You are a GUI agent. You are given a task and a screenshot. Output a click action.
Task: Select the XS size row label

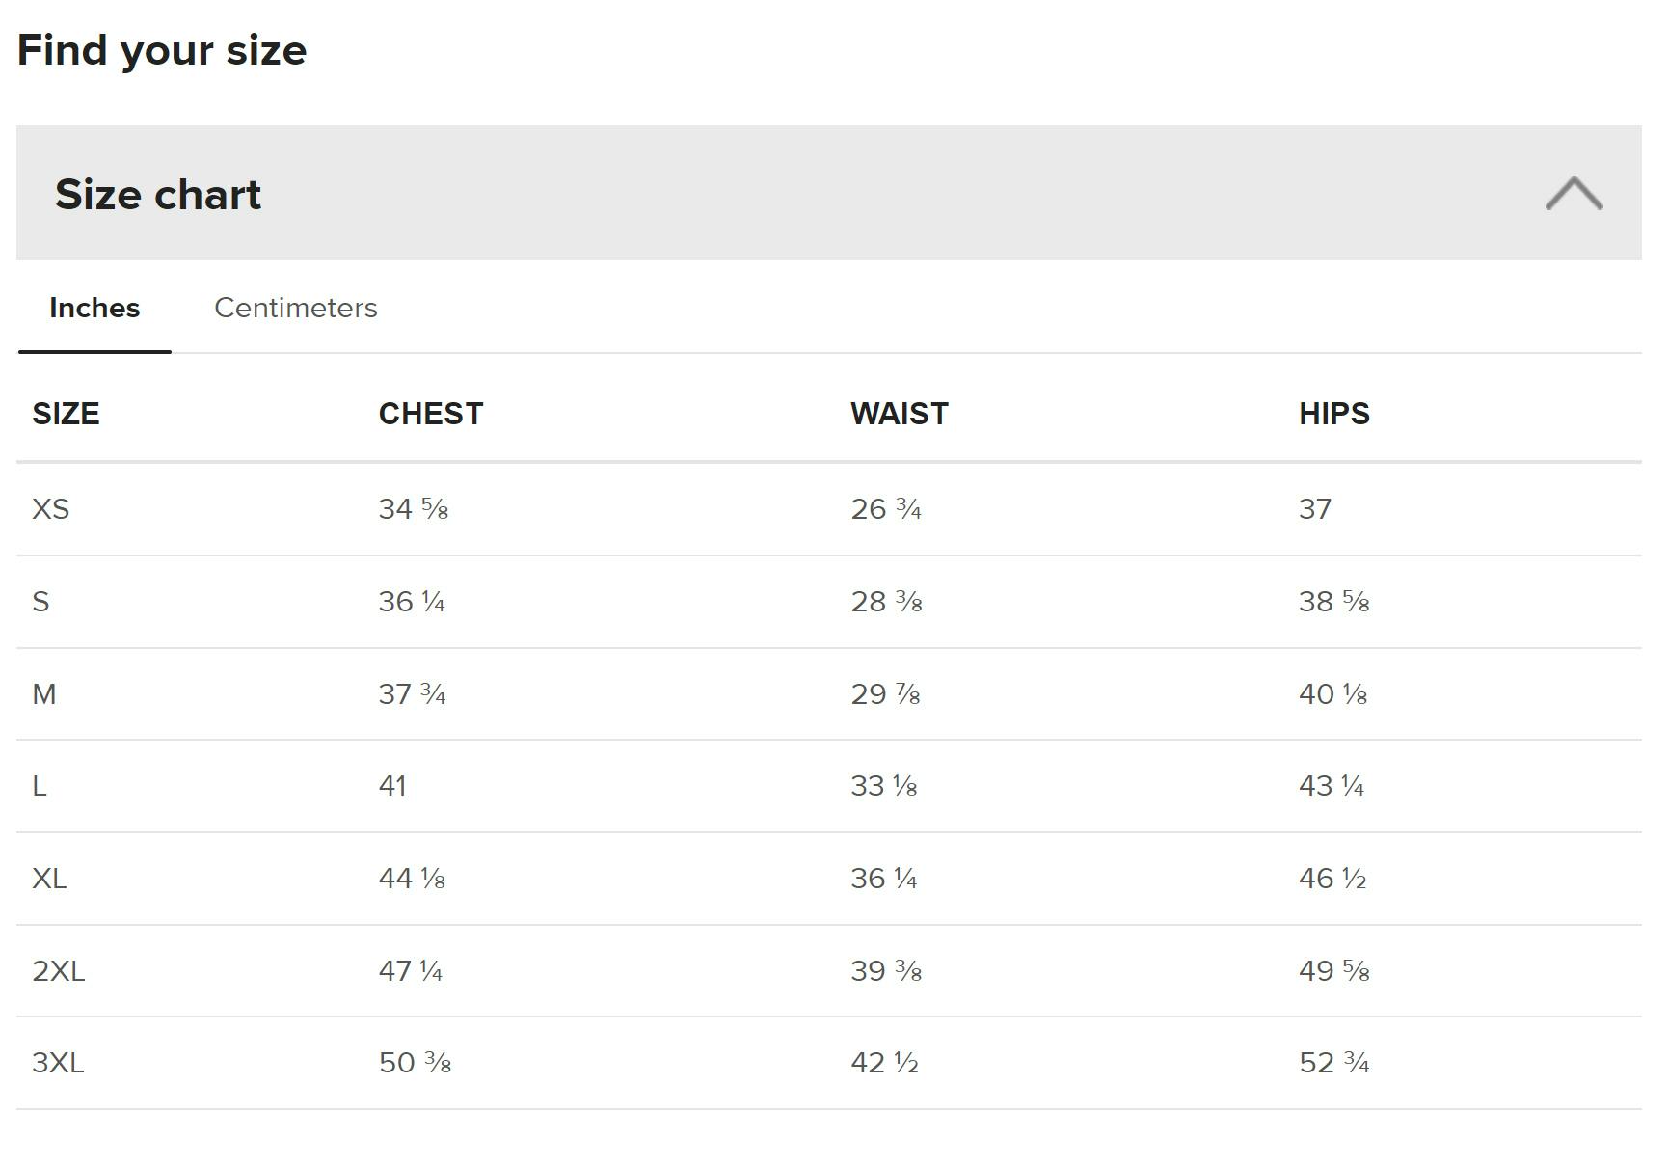tap(51, 509)
